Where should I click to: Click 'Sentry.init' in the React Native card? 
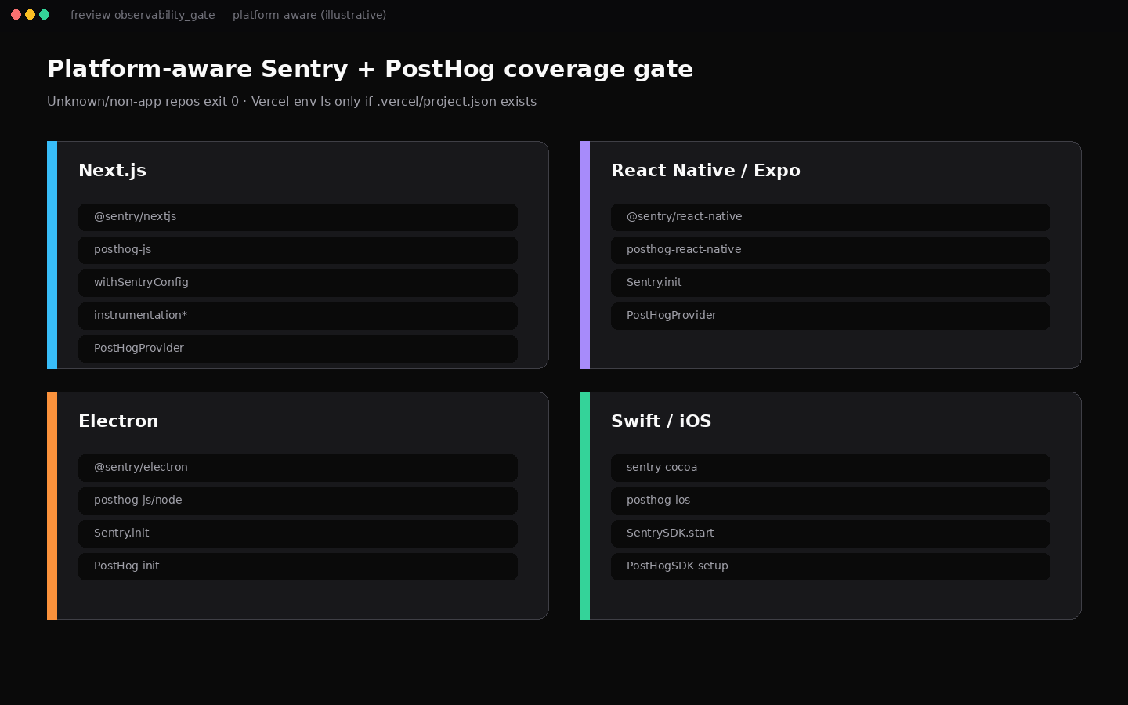coord(830,283)
